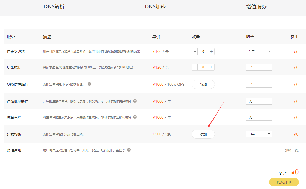Open the 时长 dropdown for 自定义线路
This screenshot has height=189, width=306.
pyautogui.click(x=259, y=51)
